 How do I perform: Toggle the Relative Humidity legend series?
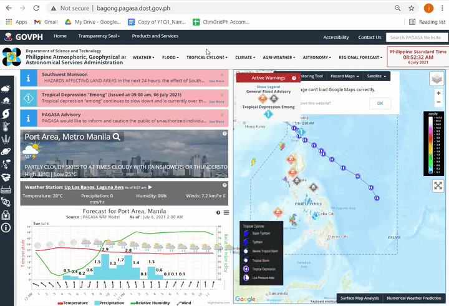152,302
